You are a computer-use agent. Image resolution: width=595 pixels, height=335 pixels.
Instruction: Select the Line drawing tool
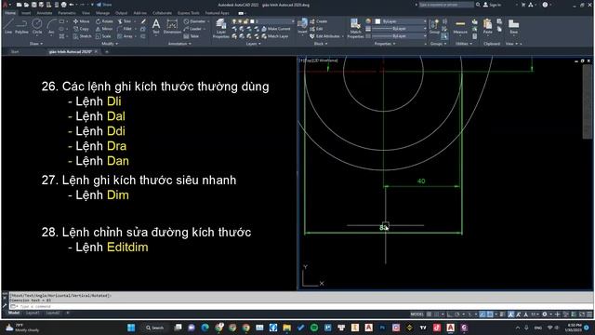click(x=8, y=26)
